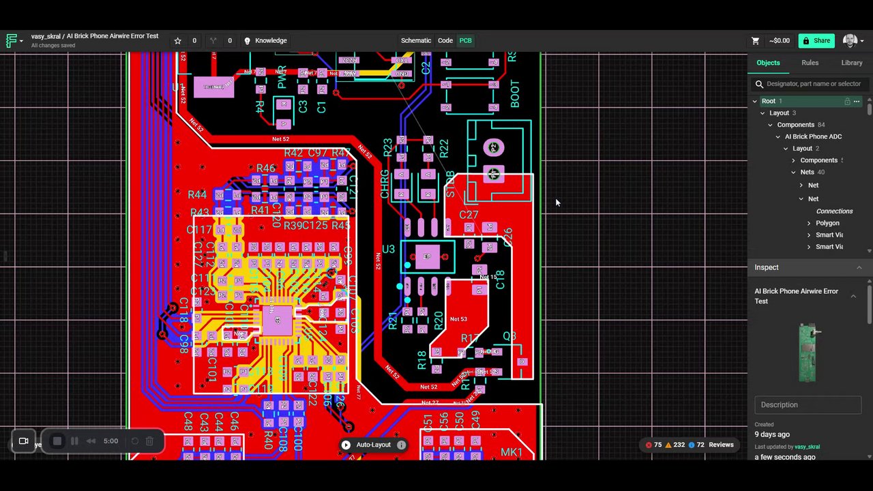This screenshot has height=491, width=873.
Task: Click the search magnifier icon
Action: (x=759, y=84)
